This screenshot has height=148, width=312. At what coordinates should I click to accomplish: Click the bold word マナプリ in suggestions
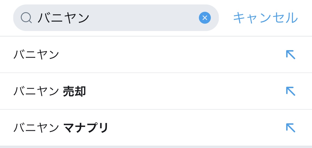[86, 128]
